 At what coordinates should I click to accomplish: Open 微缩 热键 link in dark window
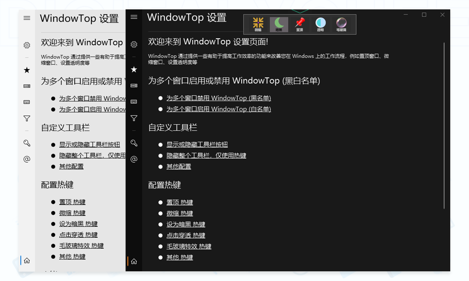179,213
